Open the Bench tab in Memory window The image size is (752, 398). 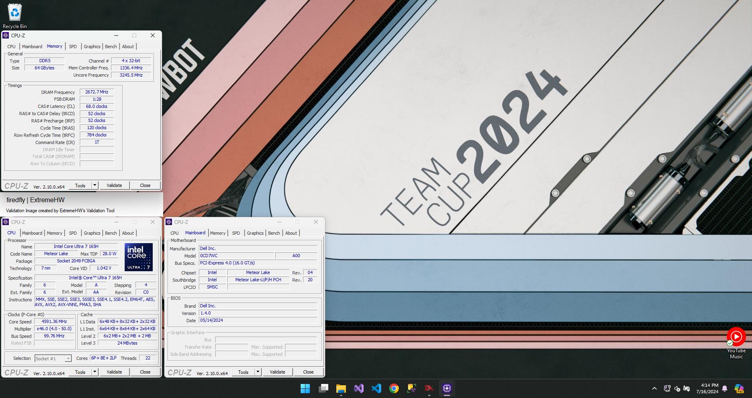point(111,47)
